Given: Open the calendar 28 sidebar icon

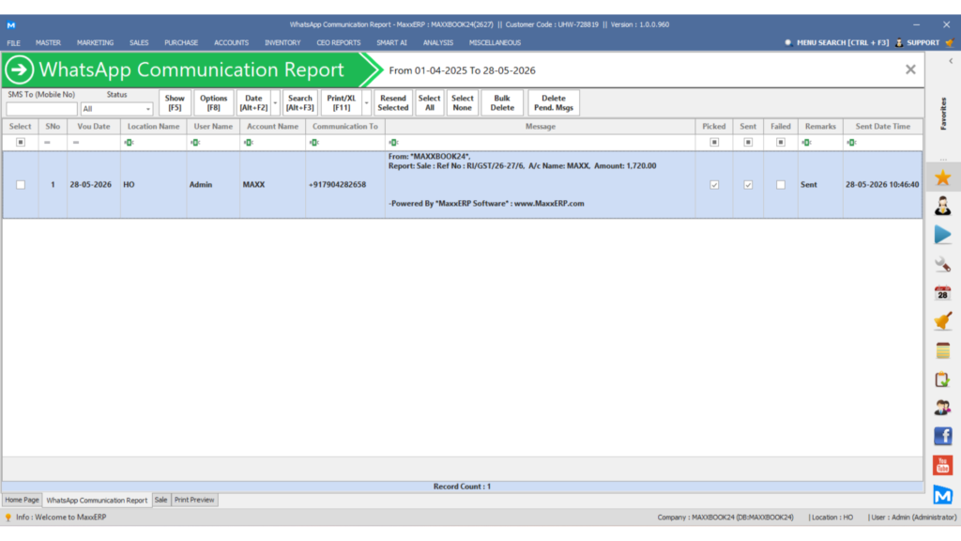Looking at the screenshot, I should pos(942,293).
